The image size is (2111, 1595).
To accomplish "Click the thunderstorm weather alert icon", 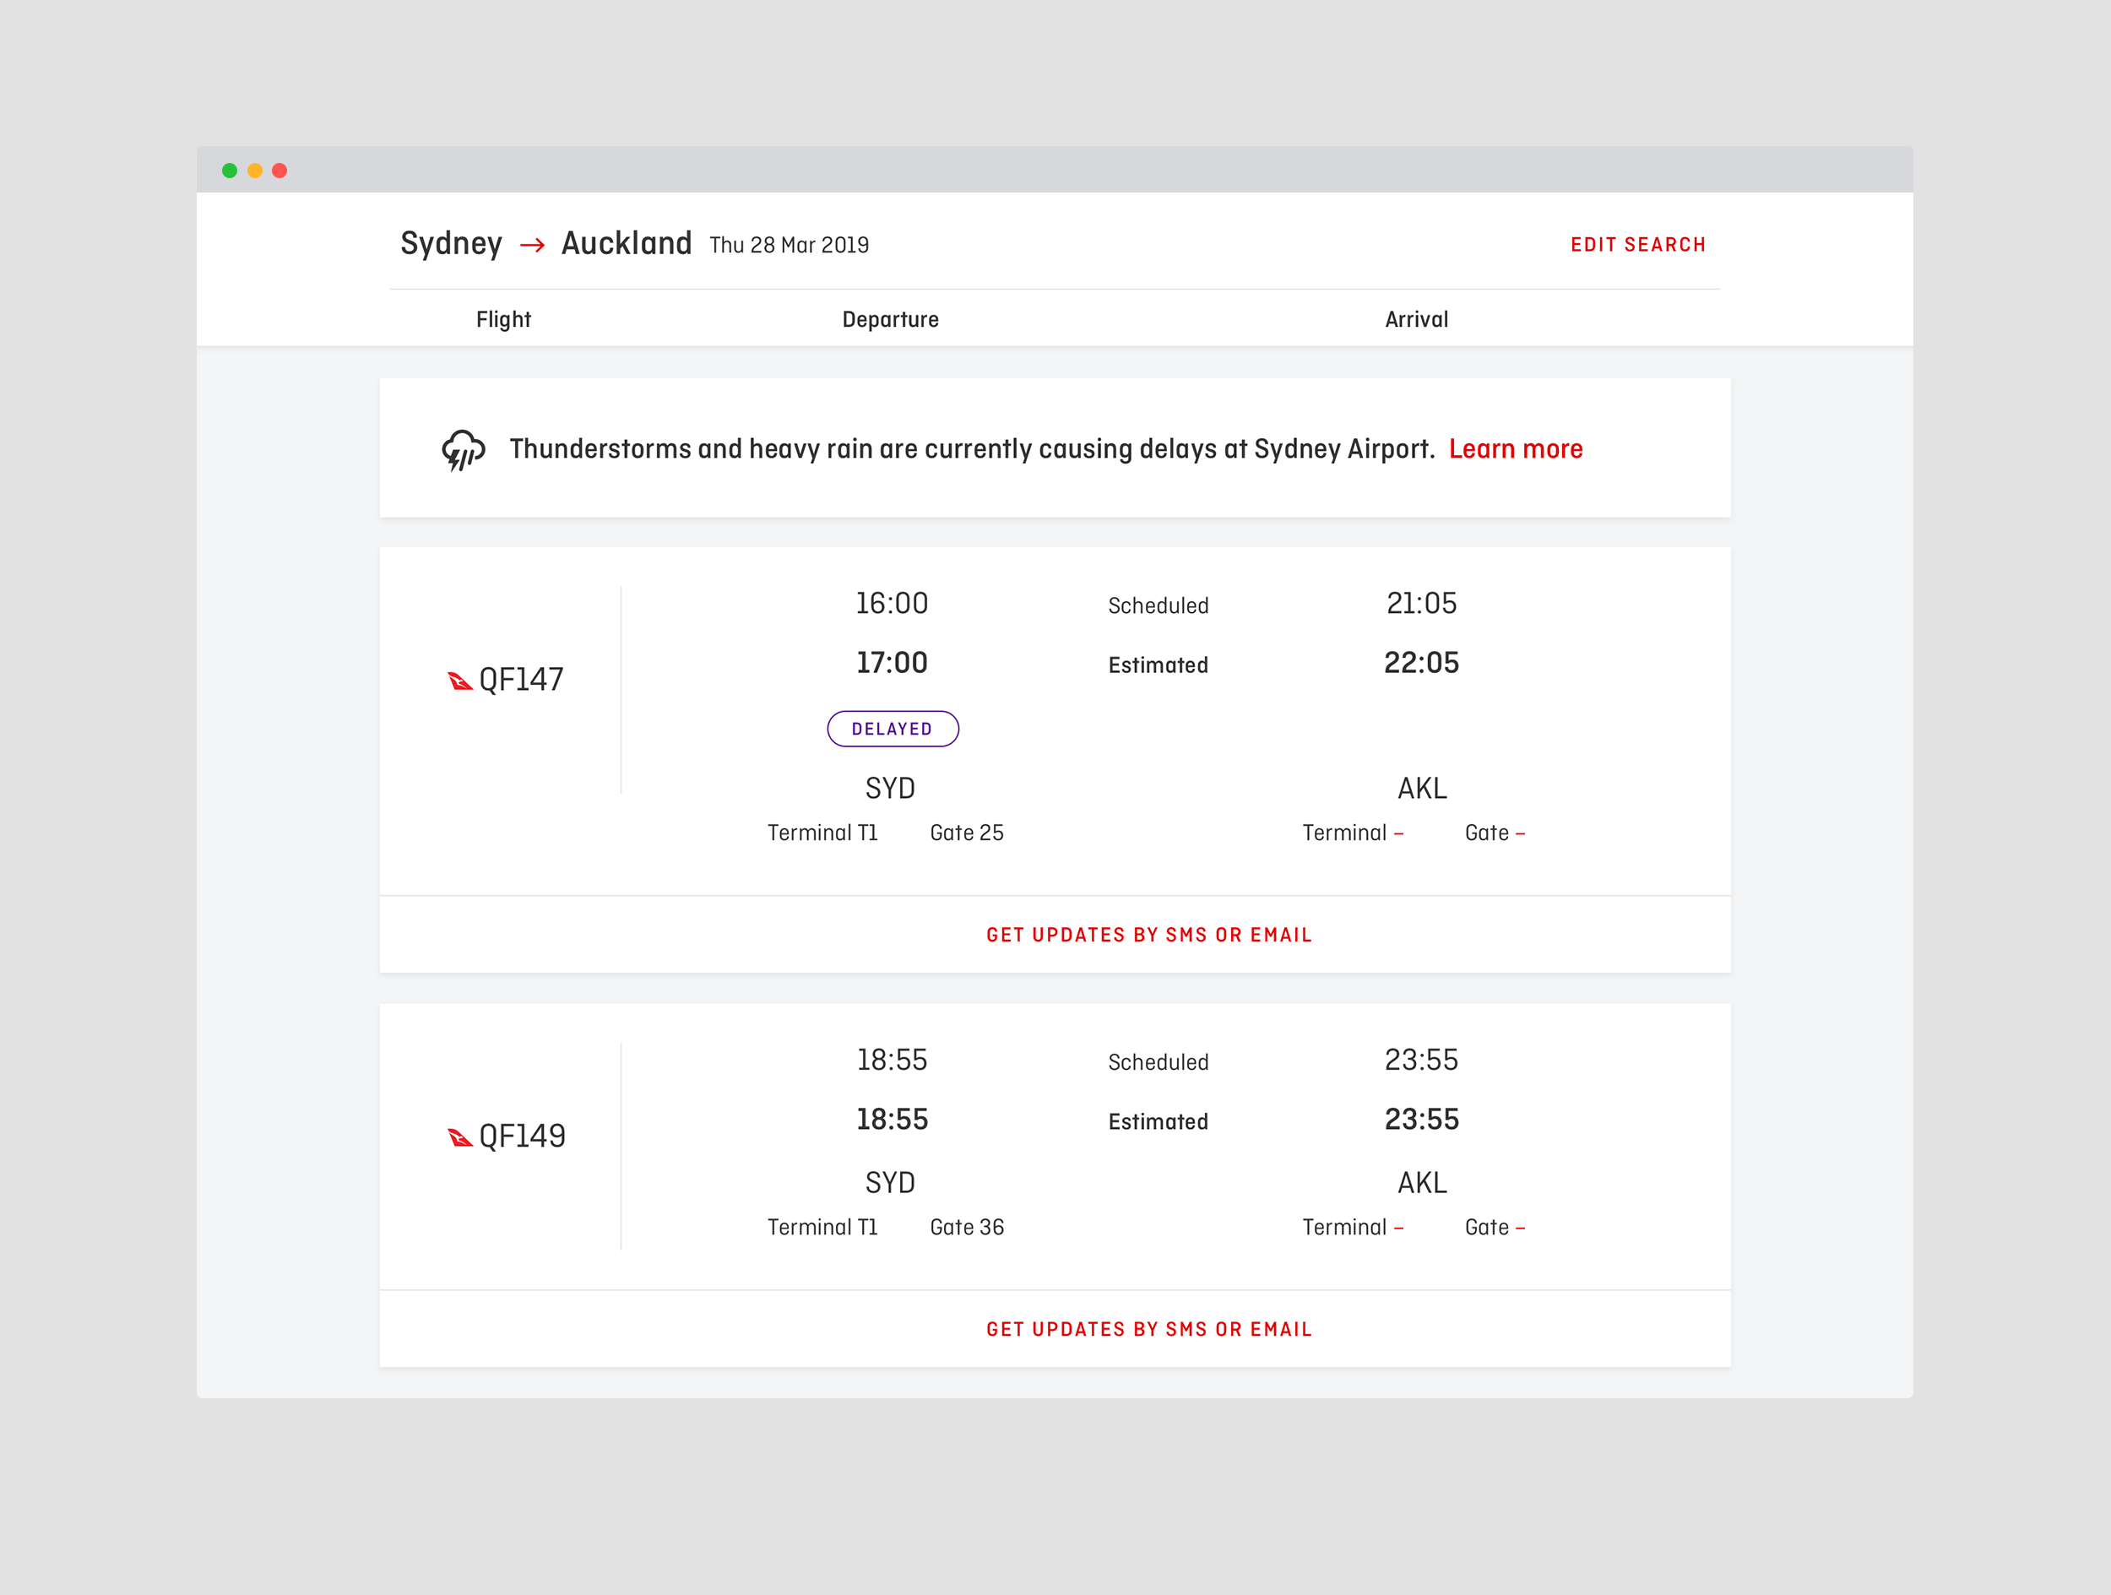I will pos(463,449).
